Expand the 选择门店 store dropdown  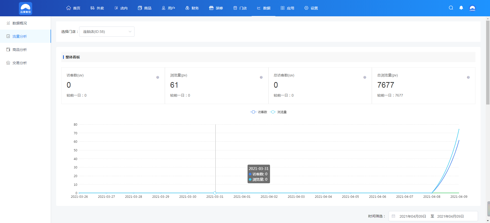(107, 32)
